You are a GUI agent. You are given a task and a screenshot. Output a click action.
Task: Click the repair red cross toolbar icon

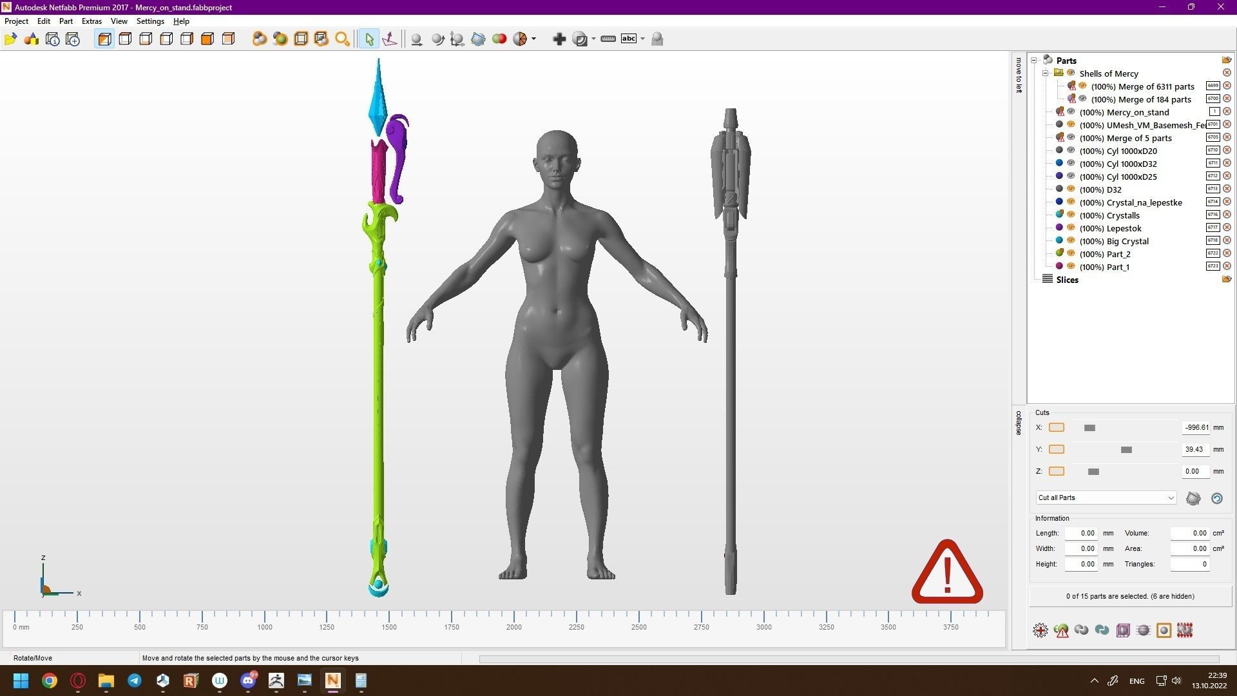pyautogui.click(x=559, y=39)
